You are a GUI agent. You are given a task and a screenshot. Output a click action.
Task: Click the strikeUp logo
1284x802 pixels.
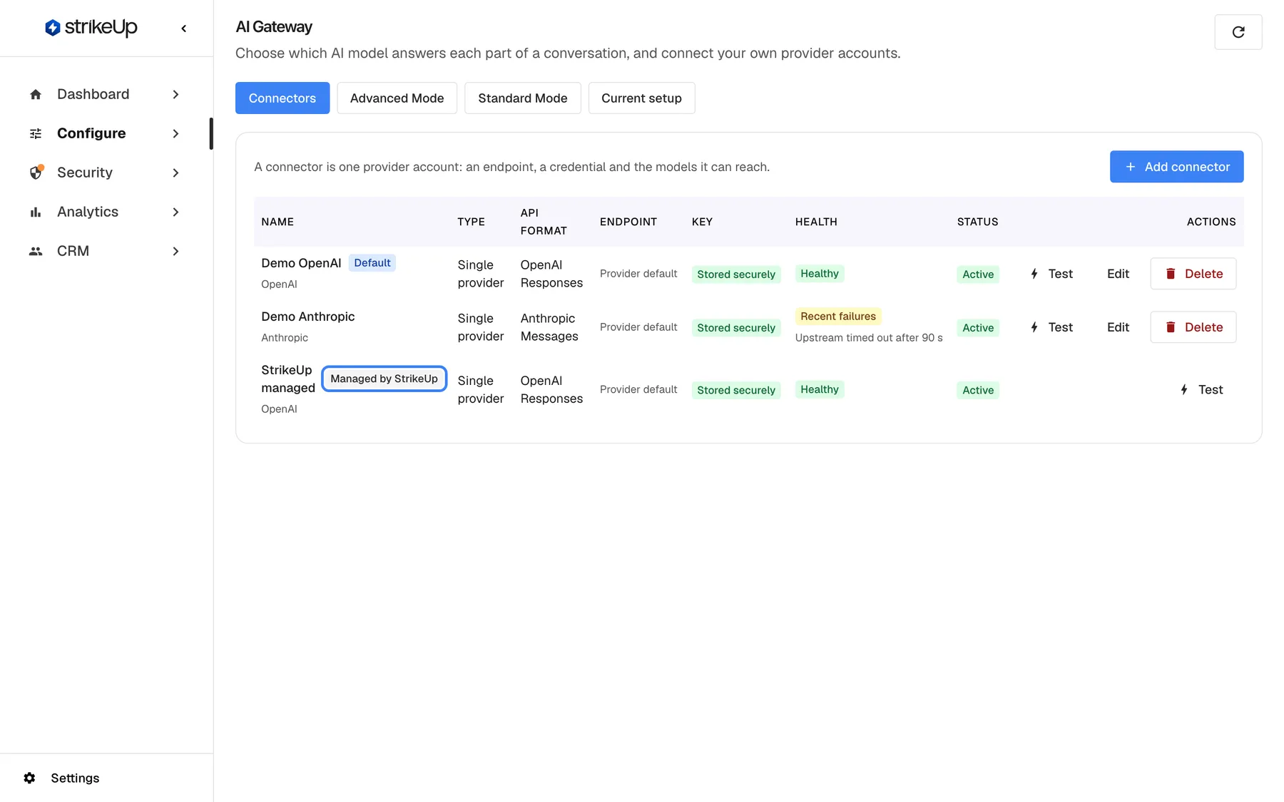[x=91, y=28]
